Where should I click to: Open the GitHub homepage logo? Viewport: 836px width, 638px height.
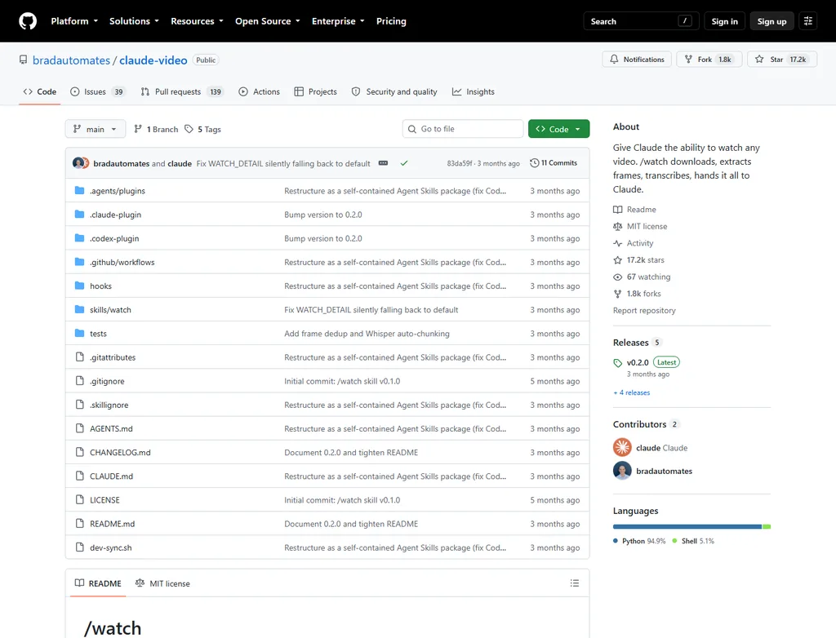[x=28, y=21]
